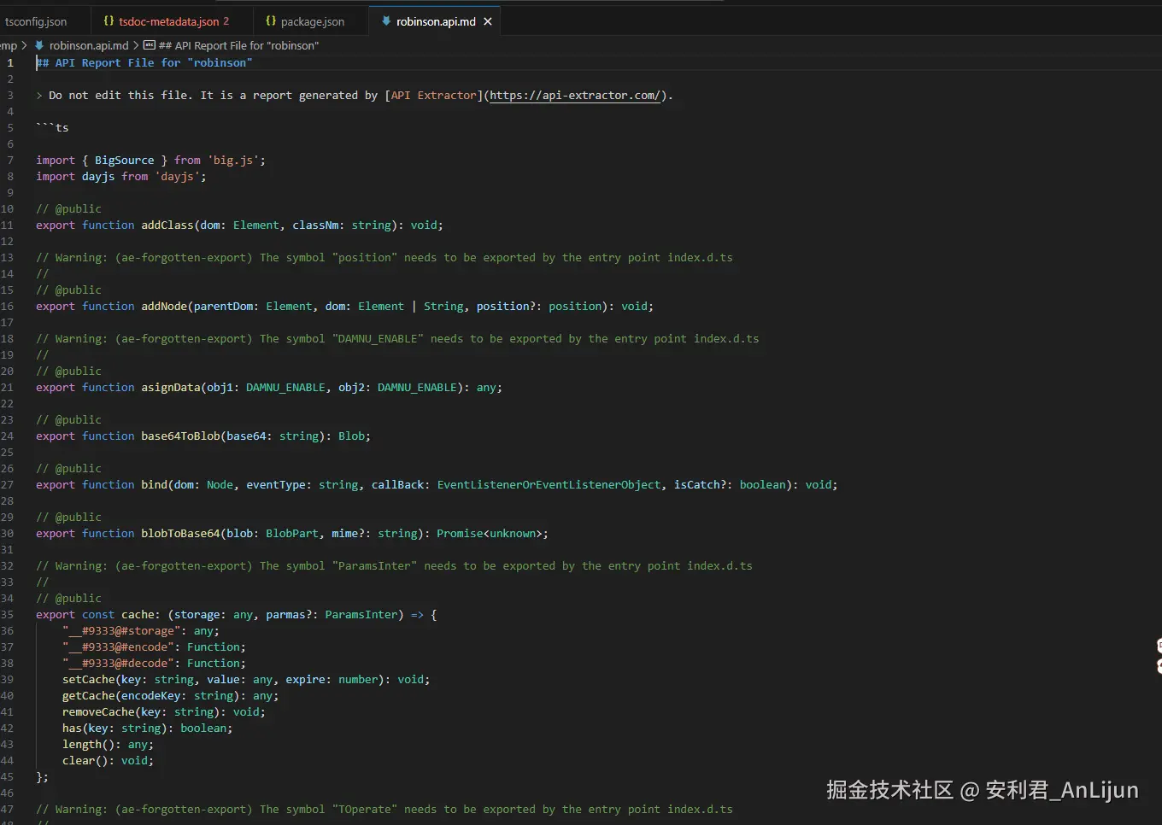Click the 'removeCache' method name

click(98, 712)
